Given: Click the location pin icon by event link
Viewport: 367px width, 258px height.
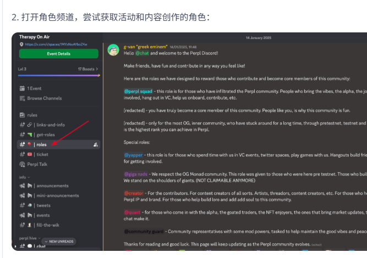Looking at the screenshot, I should click(x=21, y=44).
